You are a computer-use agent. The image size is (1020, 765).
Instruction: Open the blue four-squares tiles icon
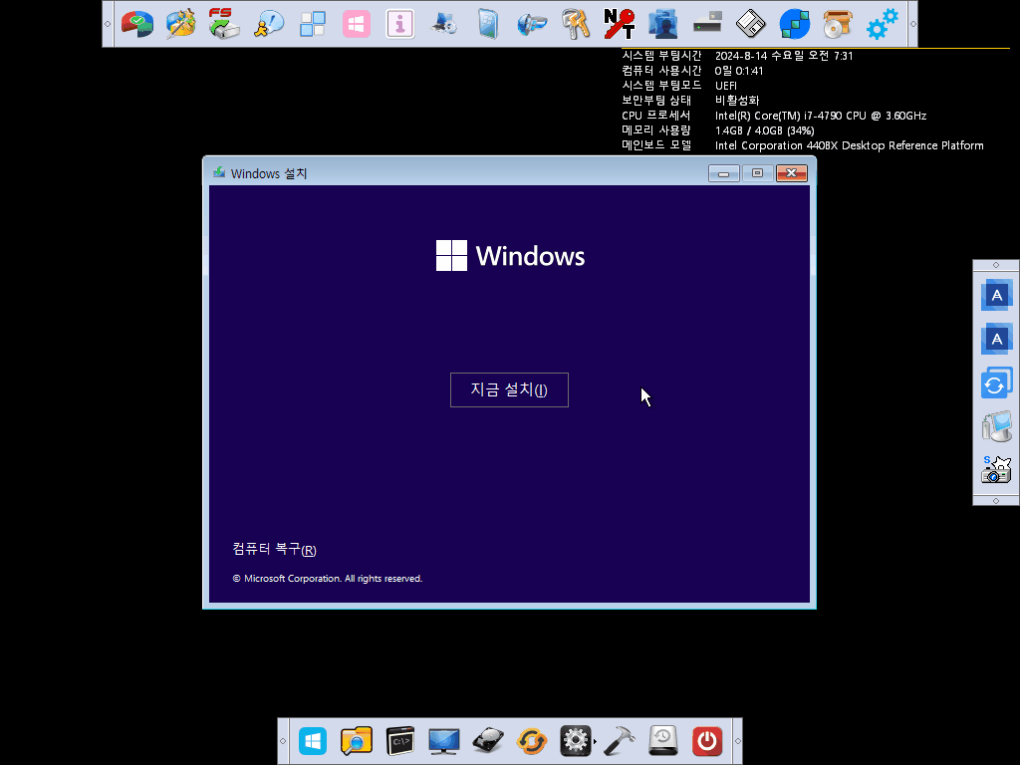[312, 24]
